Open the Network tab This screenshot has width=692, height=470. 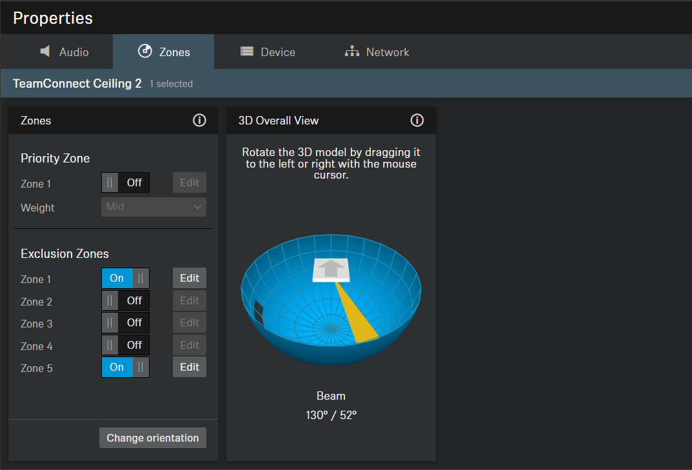click(377, 52)
